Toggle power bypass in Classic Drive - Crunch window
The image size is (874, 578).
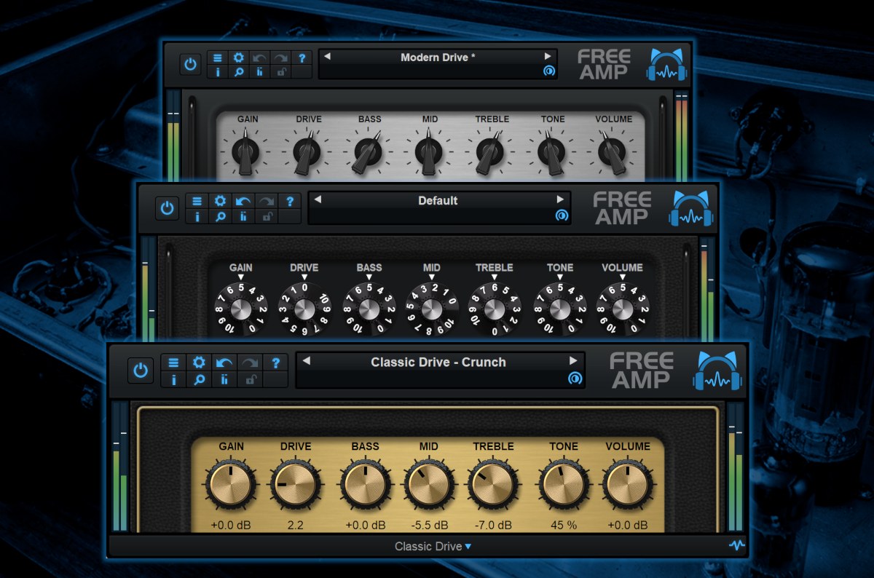tap(141, 371)
